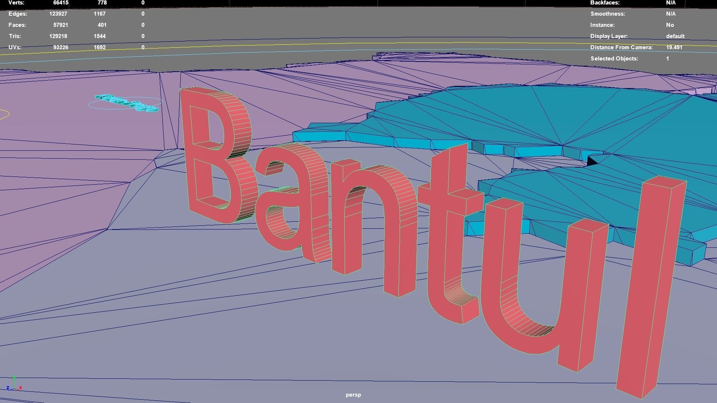This screenshot has height=403, width=717.
Task: Click the Smoothness: label
Action: [608, 14]
